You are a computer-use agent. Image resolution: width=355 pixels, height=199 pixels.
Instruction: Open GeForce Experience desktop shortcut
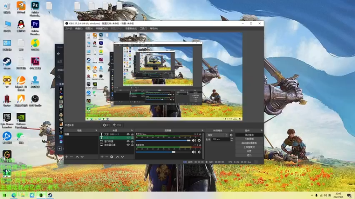pos(21,121)
